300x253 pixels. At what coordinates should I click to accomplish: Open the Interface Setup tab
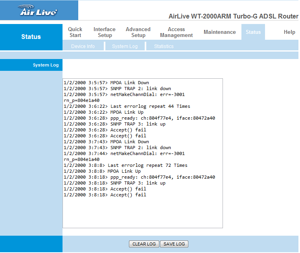[x=105, y=32]
